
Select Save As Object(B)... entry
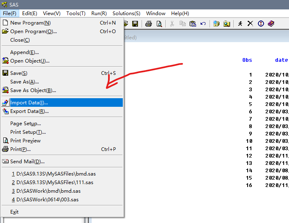tap(62, 90)
